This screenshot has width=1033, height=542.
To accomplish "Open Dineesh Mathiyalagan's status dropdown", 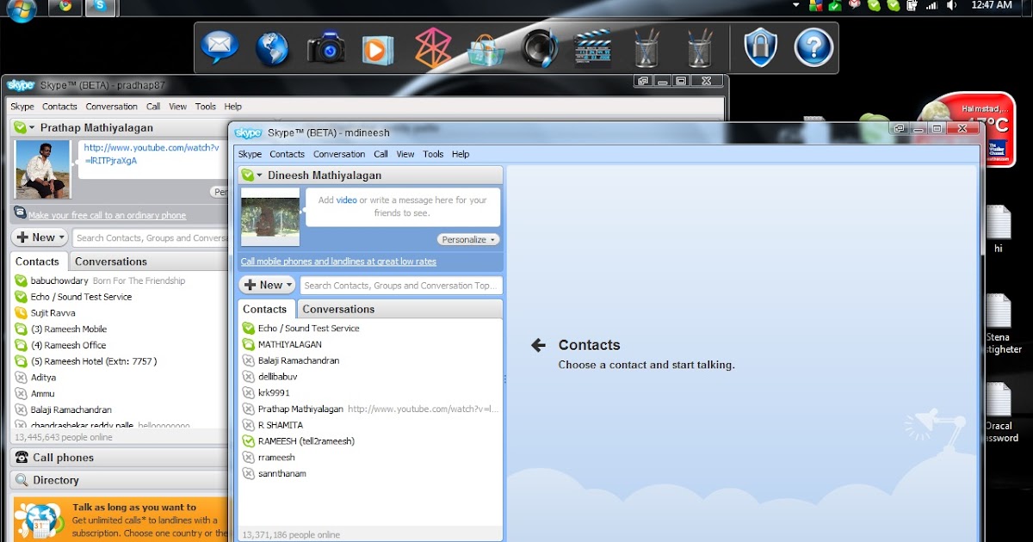I will coord(259,176).
